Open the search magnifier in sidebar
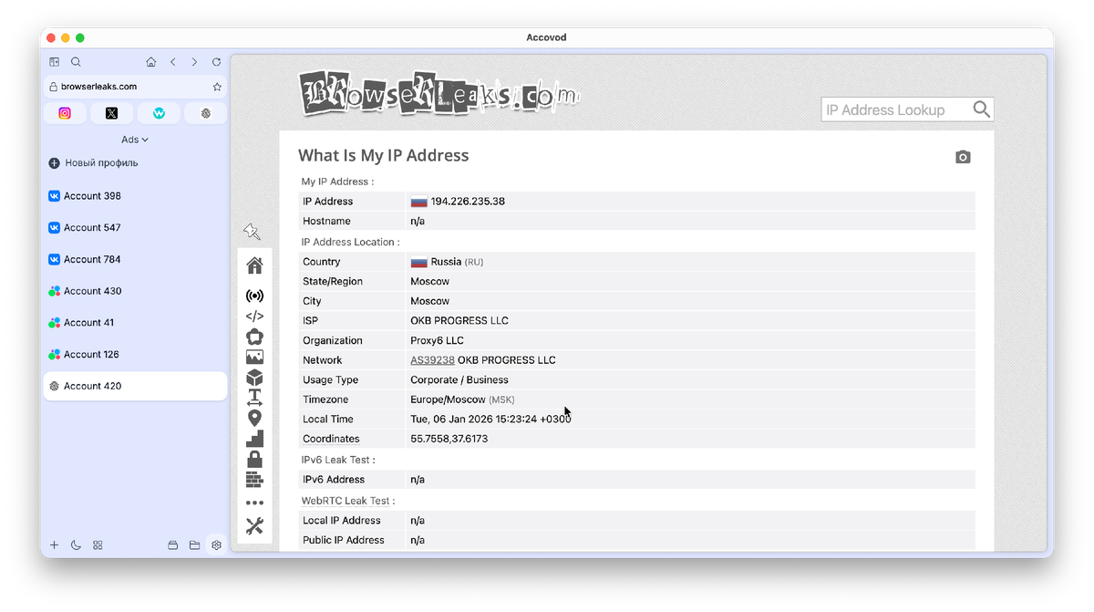 tap(76, 62)
